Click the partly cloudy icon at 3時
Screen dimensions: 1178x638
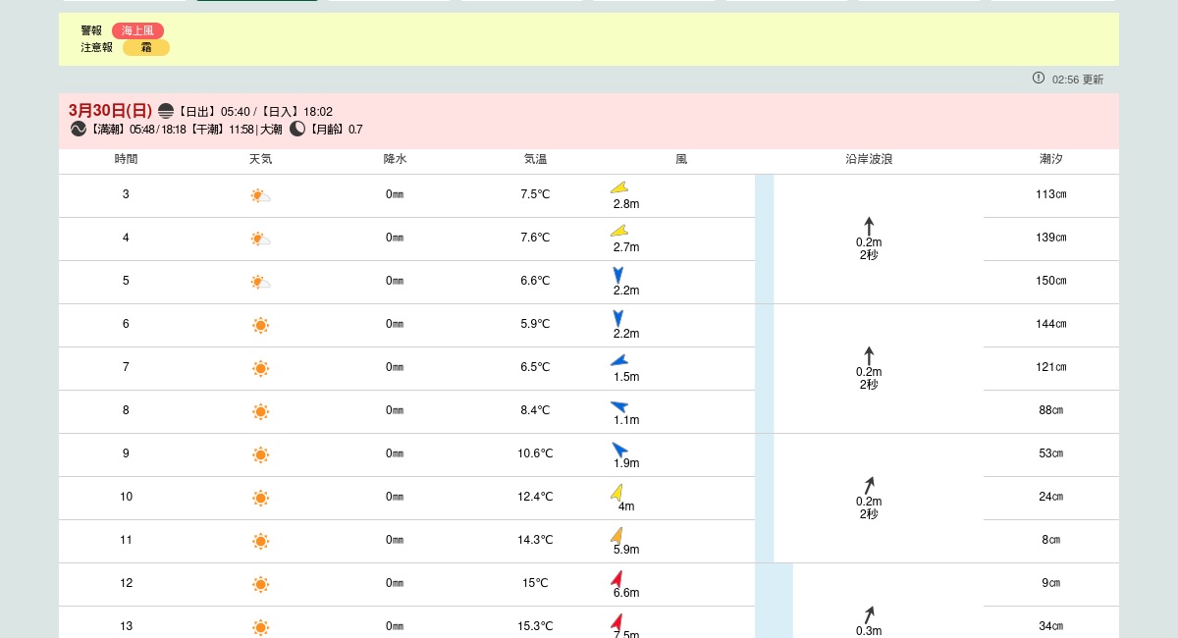pos(260,195)
